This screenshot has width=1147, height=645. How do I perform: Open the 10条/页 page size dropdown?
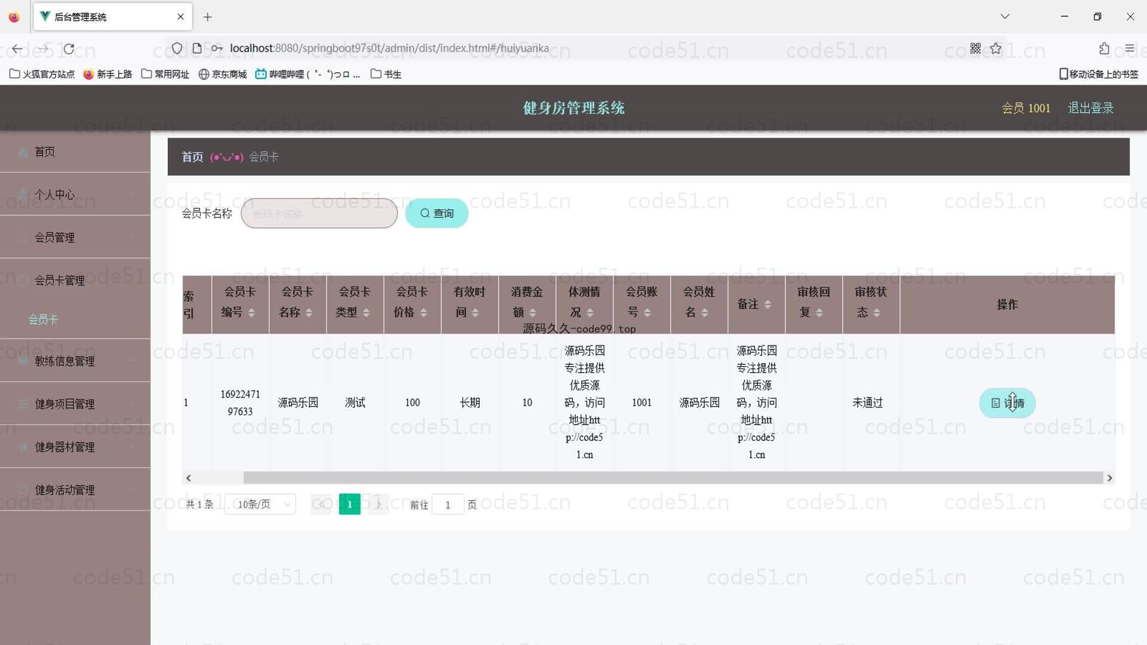coord(260,505)
